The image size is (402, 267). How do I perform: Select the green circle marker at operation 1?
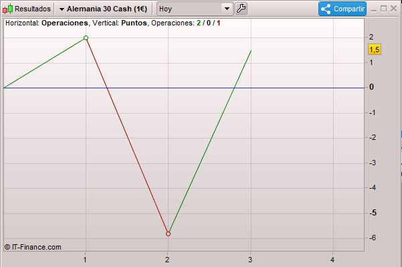[x=86, y=38]
